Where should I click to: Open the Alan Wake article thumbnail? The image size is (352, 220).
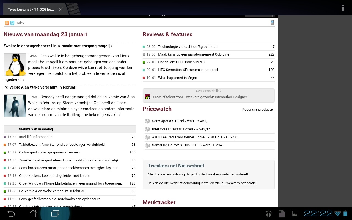(15, 106)
